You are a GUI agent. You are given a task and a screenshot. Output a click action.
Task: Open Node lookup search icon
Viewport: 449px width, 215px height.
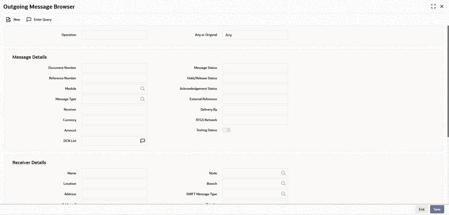(x=283, y=173)
